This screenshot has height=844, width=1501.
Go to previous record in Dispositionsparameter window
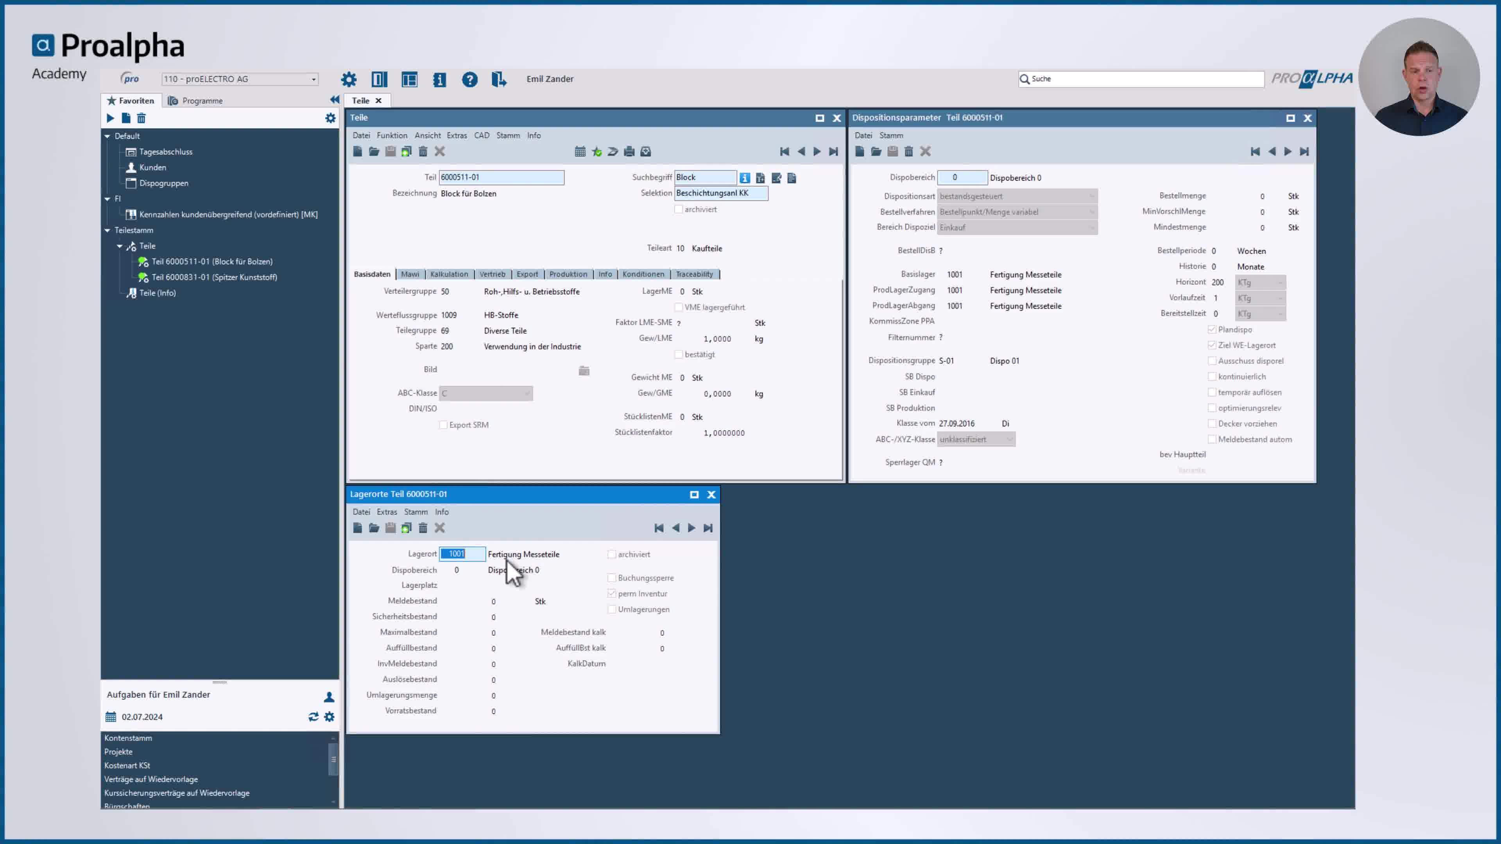(x=1272, y=152)
